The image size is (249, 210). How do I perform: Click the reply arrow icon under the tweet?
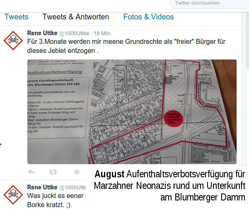tap(31, 172)
